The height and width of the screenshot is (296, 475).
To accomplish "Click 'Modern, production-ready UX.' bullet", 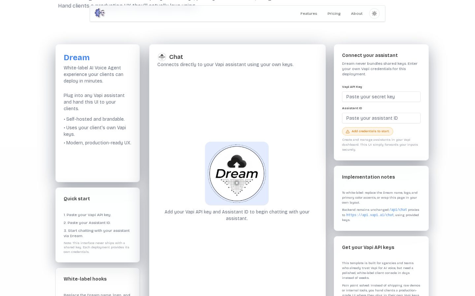I will (x=97, y=143).
